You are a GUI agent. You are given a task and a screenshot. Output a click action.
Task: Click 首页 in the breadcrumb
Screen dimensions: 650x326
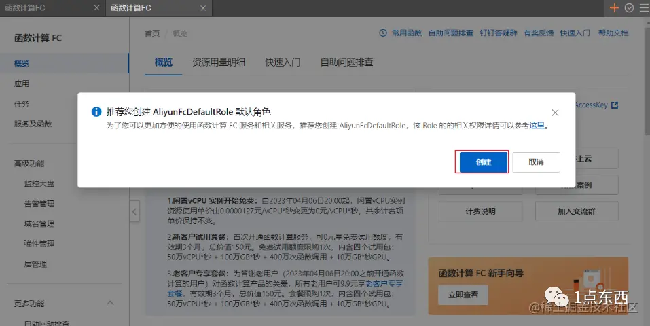152,33
